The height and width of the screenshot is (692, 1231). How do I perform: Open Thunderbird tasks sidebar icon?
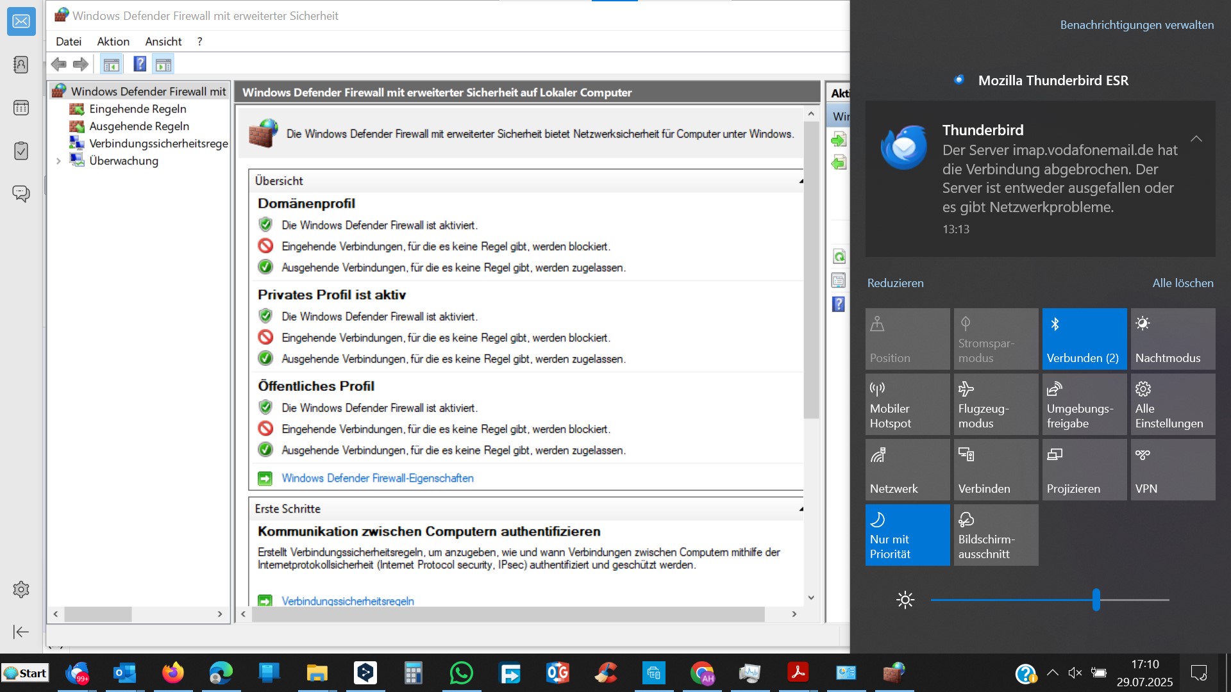click(21, 151)
